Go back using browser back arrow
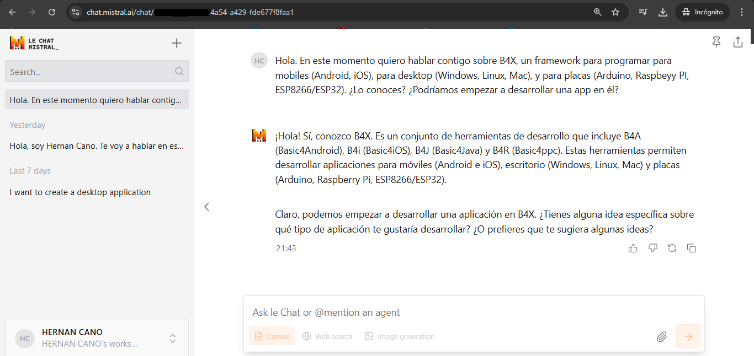The width and height of the screenshot is (754, 356). [x=12, y=12]
